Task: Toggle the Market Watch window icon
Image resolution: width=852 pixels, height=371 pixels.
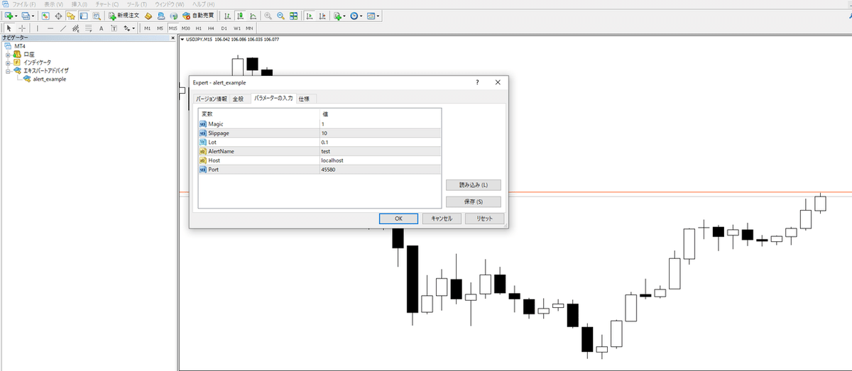Action: [x=45, y=16]
